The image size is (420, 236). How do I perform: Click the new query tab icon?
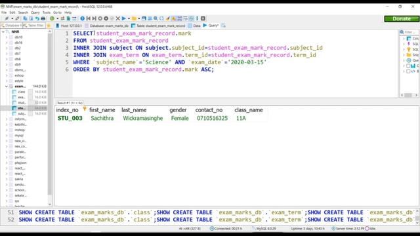click(223, 26)
